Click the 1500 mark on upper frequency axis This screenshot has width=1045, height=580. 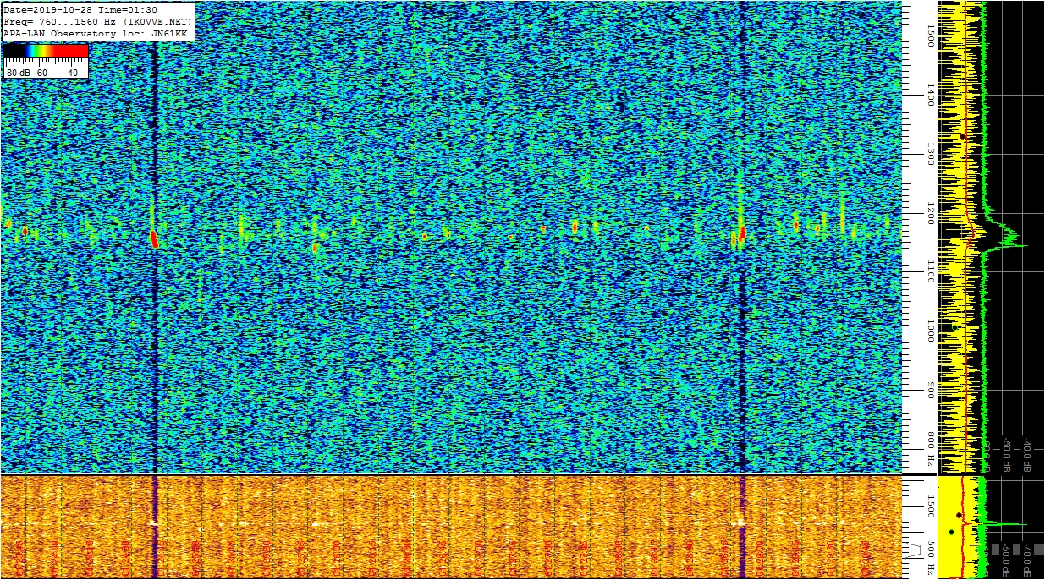point(930,36)
